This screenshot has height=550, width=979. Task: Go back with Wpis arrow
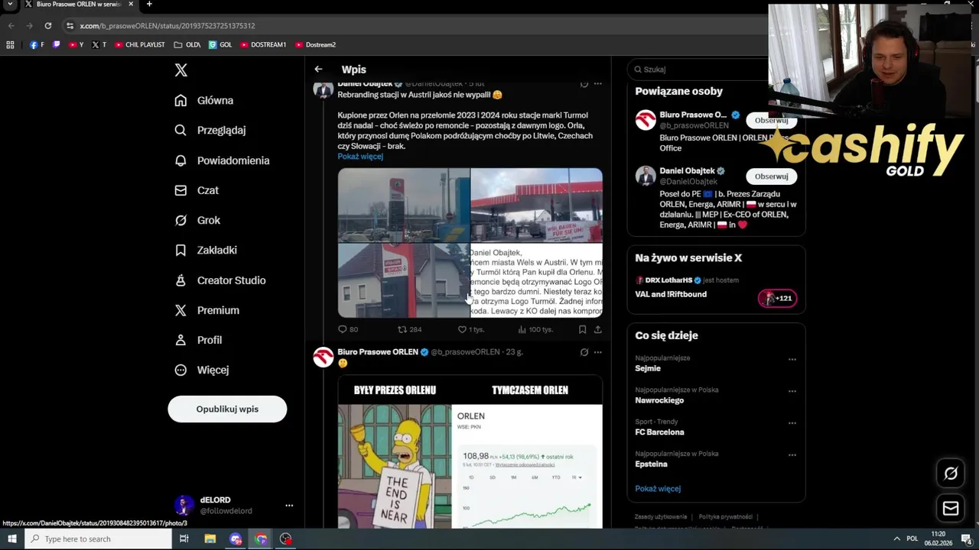point(318,70)
